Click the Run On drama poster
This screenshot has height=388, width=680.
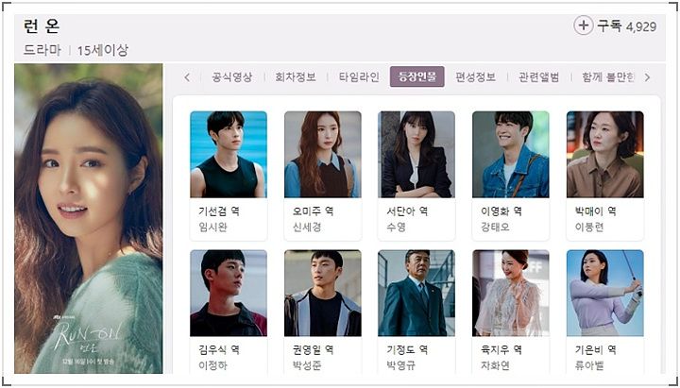(x=89, y=218)
